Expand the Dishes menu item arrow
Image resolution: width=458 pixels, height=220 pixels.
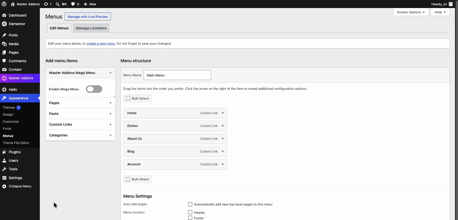pos(223,126)
